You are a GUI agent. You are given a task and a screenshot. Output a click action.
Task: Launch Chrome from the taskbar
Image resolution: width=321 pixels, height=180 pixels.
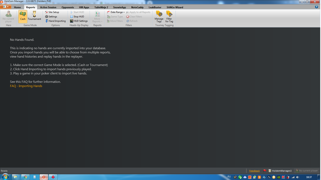click(x=25, y=177)
